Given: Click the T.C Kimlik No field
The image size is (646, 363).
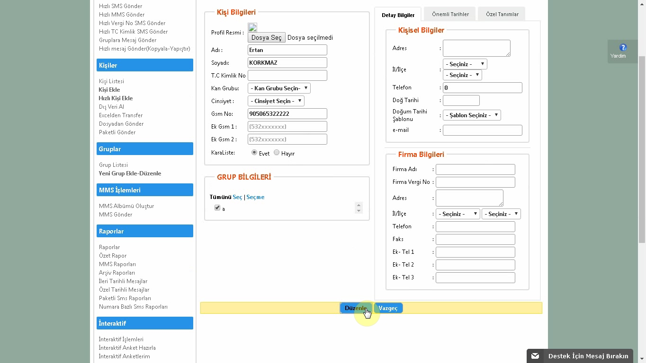Looking at the screenshot, I should point(287,75).
